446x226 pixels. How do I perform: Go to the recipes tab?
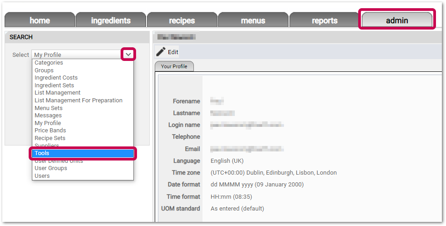coord(182,20)
